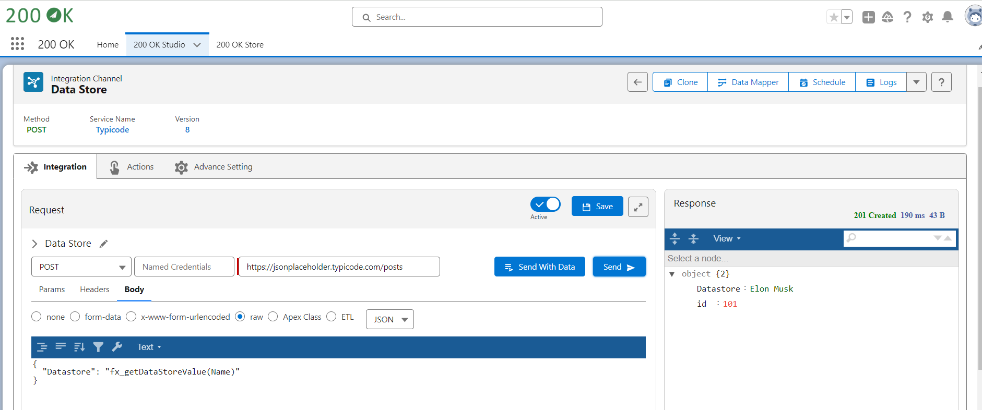Click the sort icon in body toolbar
This screenshot has width=982, height=410.
coord(79,347)
